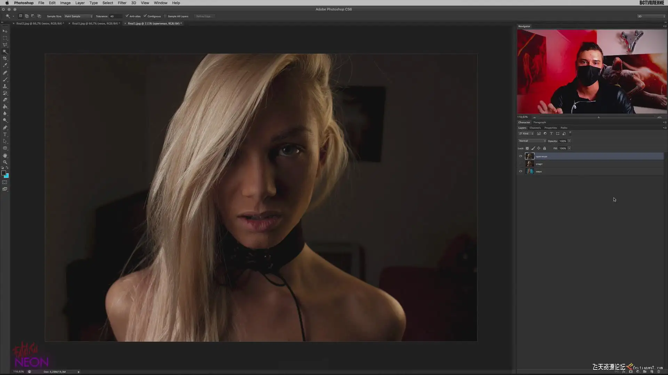The height and width of the screenshot is (375, 668).
Task: Switch to the Channels tab
Action: point(535,128)
